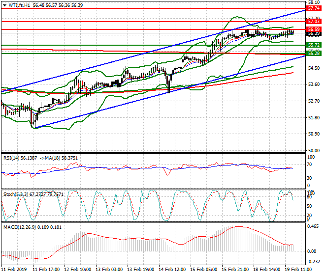Screen dimensions: 325x275
Task: Select the current price label 56.39
Action: [314, 33]
